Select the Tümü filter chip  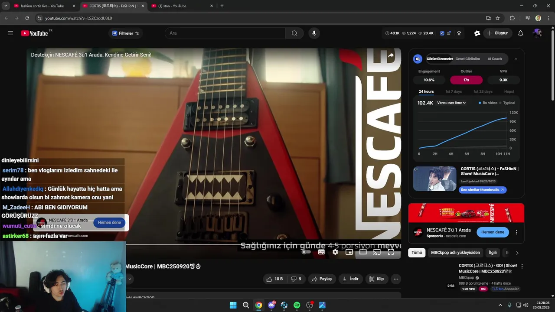[x=417, y=253]
